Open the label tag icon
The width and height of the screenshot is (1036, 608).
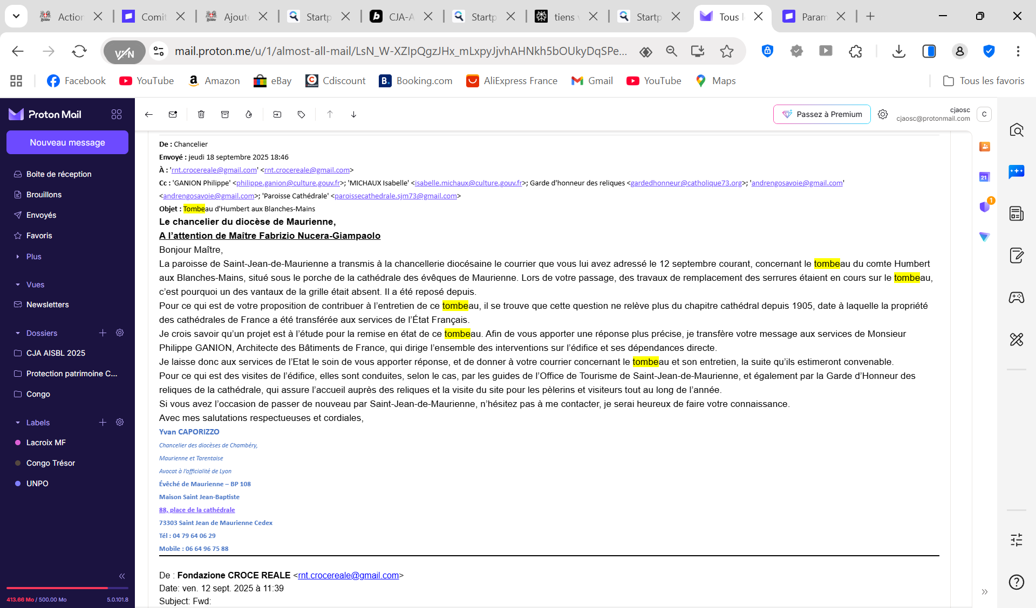(302, 114)
